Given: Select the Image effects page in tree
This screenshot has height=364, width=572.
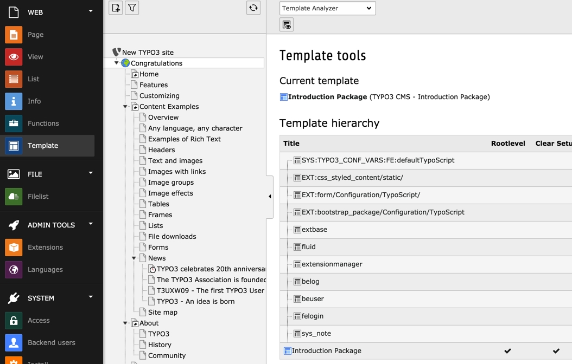Looking at the screenshot, I should (x=170, y=193).
